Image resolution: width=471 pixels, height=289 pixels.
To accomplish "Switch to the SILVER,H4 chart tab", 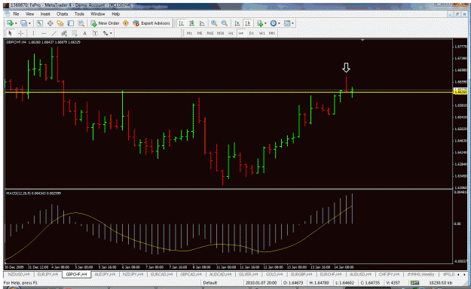I will [x=249, y=274].
